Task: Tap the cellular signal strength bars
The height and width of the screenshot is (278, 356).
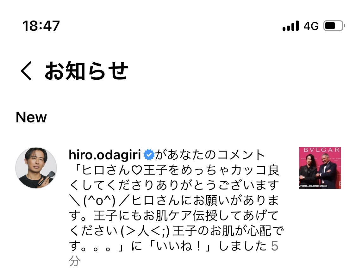Action: click(x=290, y=26)
